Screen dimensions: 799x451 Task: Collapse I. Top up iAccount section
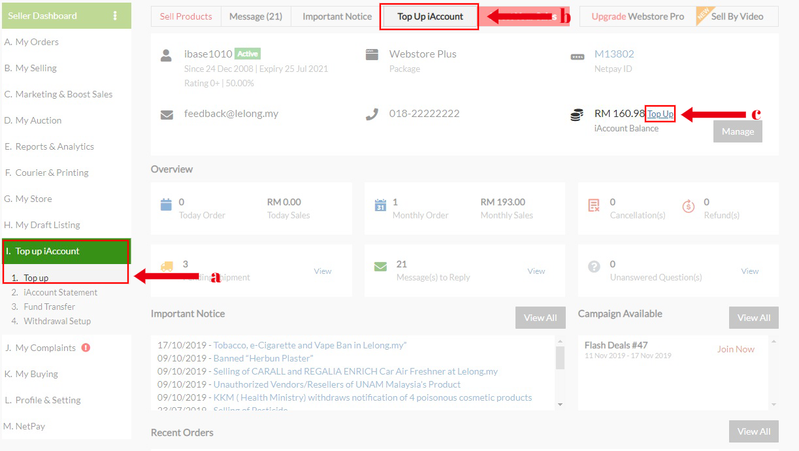[65, 251]
